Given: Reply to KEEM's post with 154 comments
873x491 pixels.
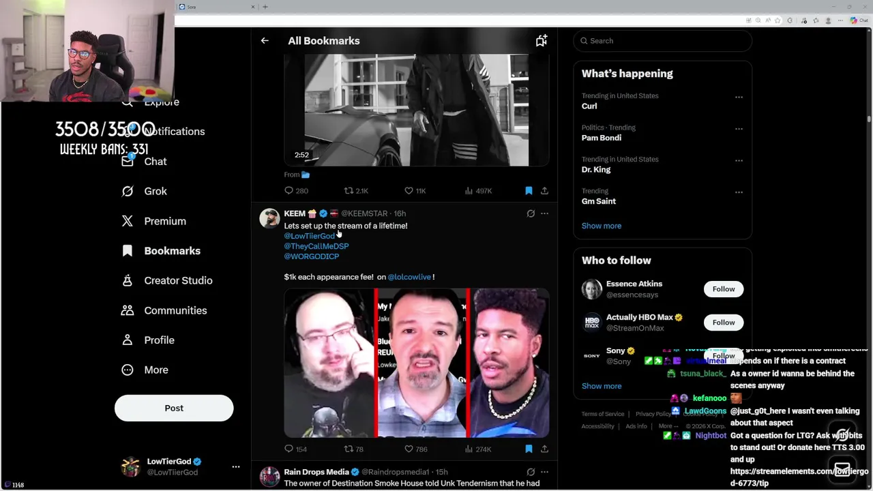Looking at the screenshot, I should pos(295,449).
